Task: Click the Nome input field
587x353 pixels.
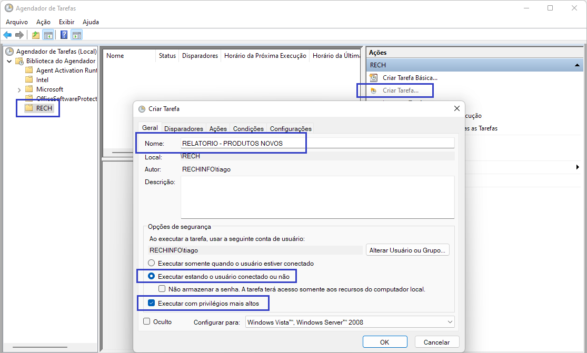Action: point(317,143)
